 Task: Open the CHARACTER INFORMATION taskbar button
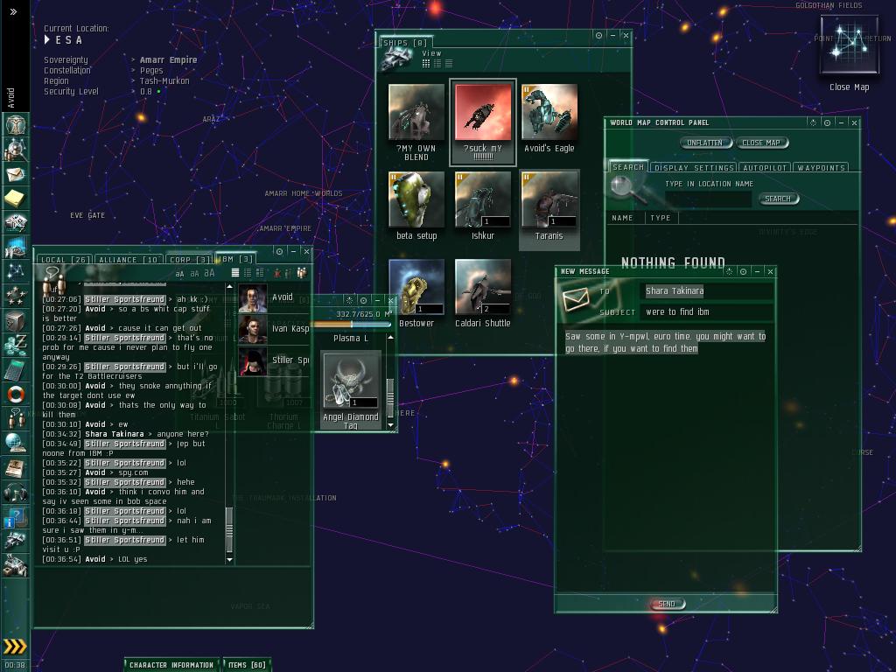[x=171, y=665]
